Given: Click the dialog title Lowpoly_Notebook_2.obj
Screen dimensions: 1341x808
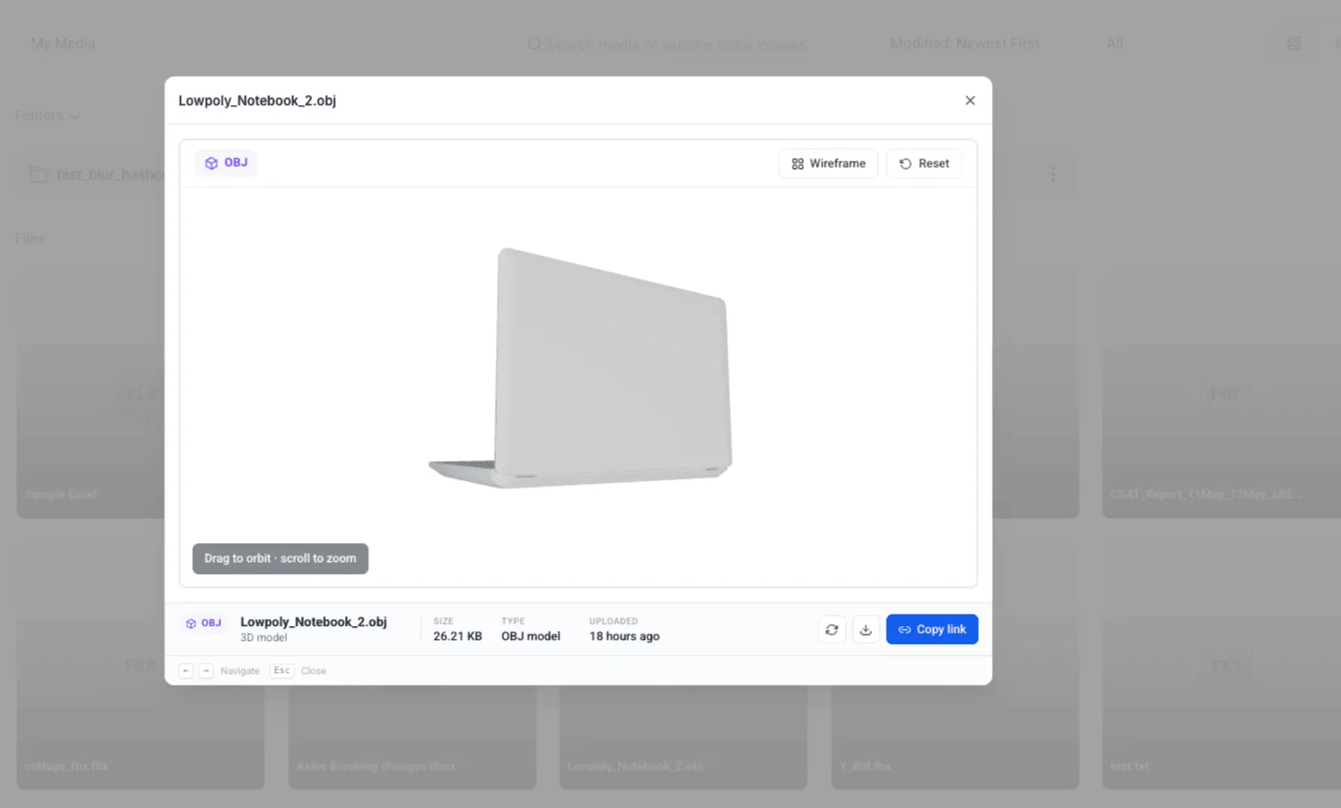Looking at the screenshot, I should [x=257, y=100].
